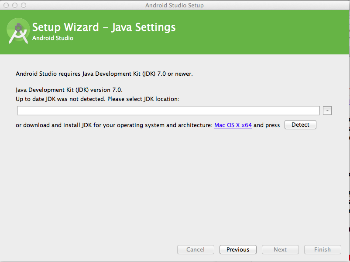Click the 'Java Development Kit (JDK) version 7.0.' line
Viewport: 350px width, 262px height.
[69, 90]
